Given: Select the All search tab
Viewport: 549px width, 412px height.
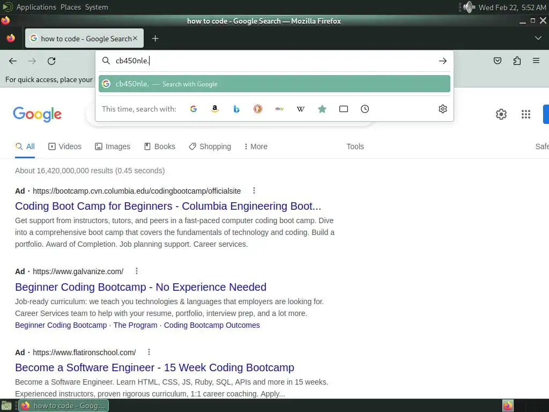Looking at the screenshot, I should coord(25,146).
